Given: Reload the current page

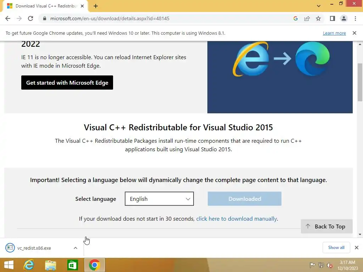Looking at the screenshot, I should (x=30, y=18).
